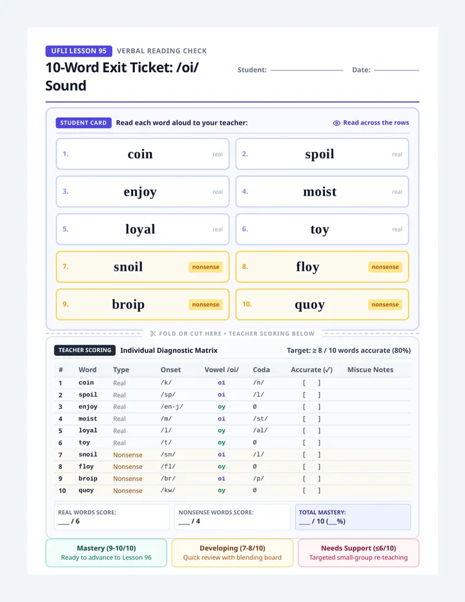Click the Real Words Score field
The width and height of the screenshot is (465, 602).
[112, 517]
